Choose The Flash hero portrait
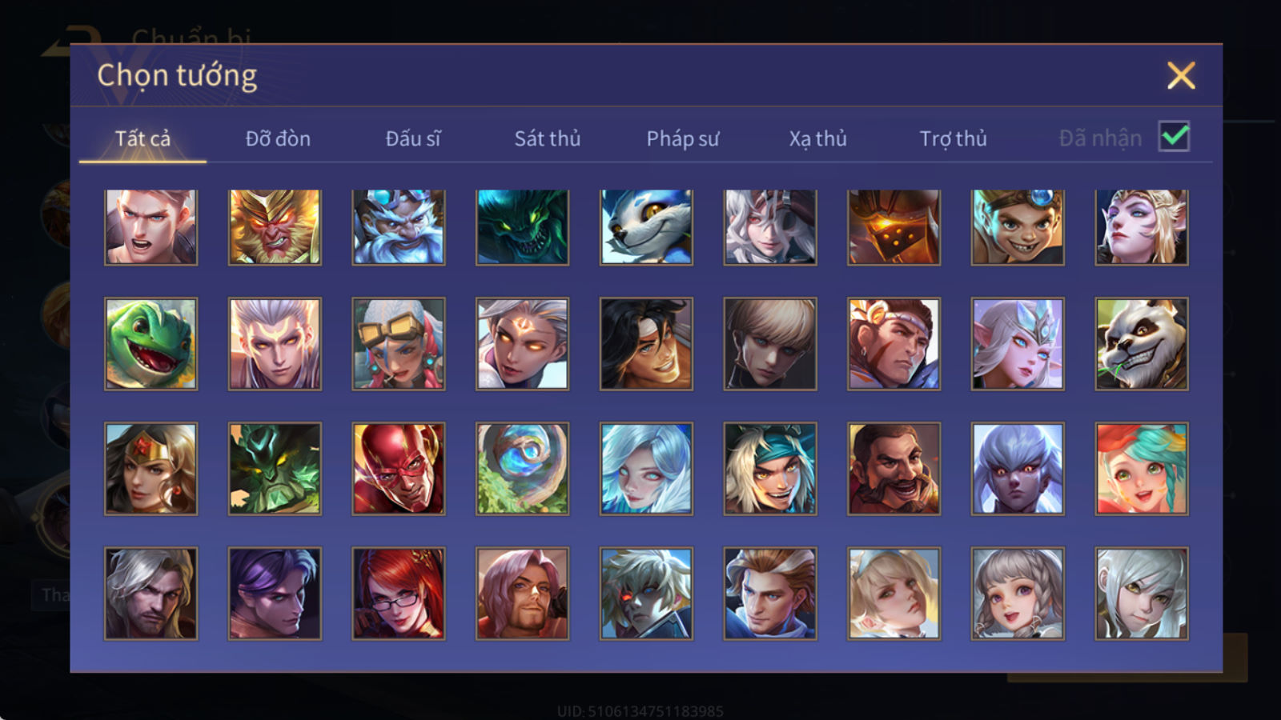1281x720 pixels. [x=399, y=469]
